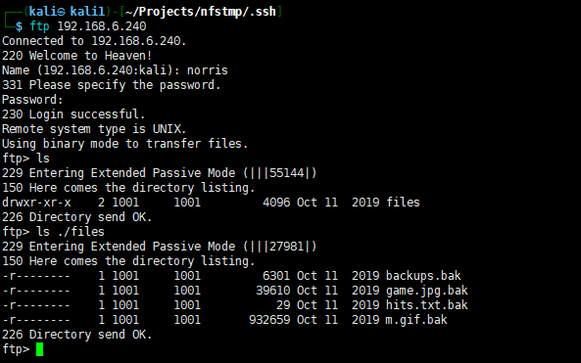Click the '220 Welcome to Heaven!' line
The height and width of the screenshot is (363, 581).
77,56
